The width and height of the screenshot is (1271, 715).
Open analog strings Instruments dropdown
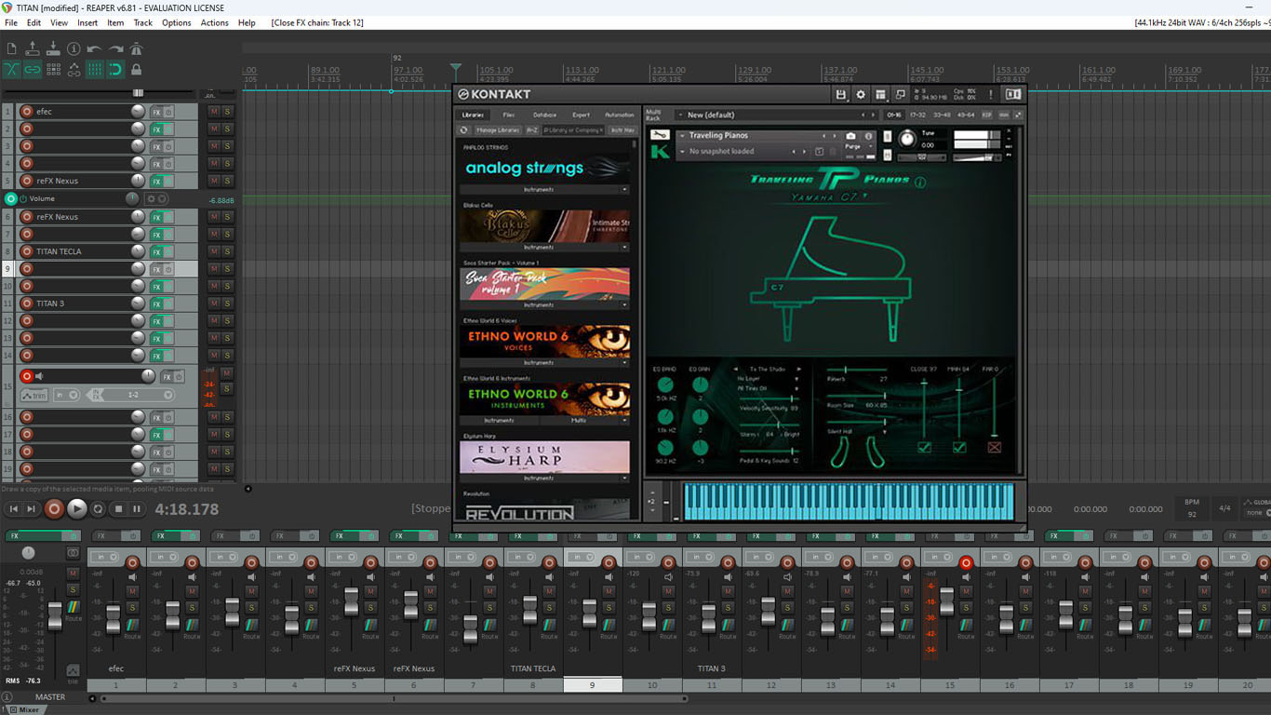pyautogui.click(x=545, y=189)
